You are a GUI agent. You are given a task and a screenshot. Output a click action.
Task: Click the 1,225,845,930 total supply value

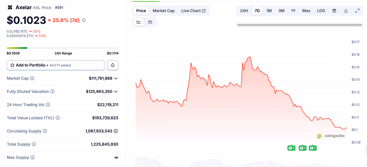105,144
